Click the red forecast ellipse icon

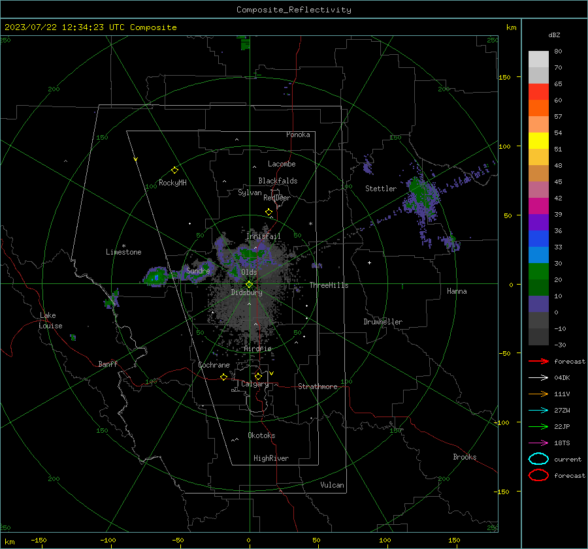[538, 475]
